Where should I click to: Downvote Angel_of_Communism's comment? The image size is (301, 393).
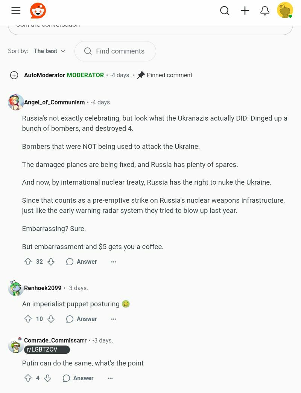click(x=51, y=261)
